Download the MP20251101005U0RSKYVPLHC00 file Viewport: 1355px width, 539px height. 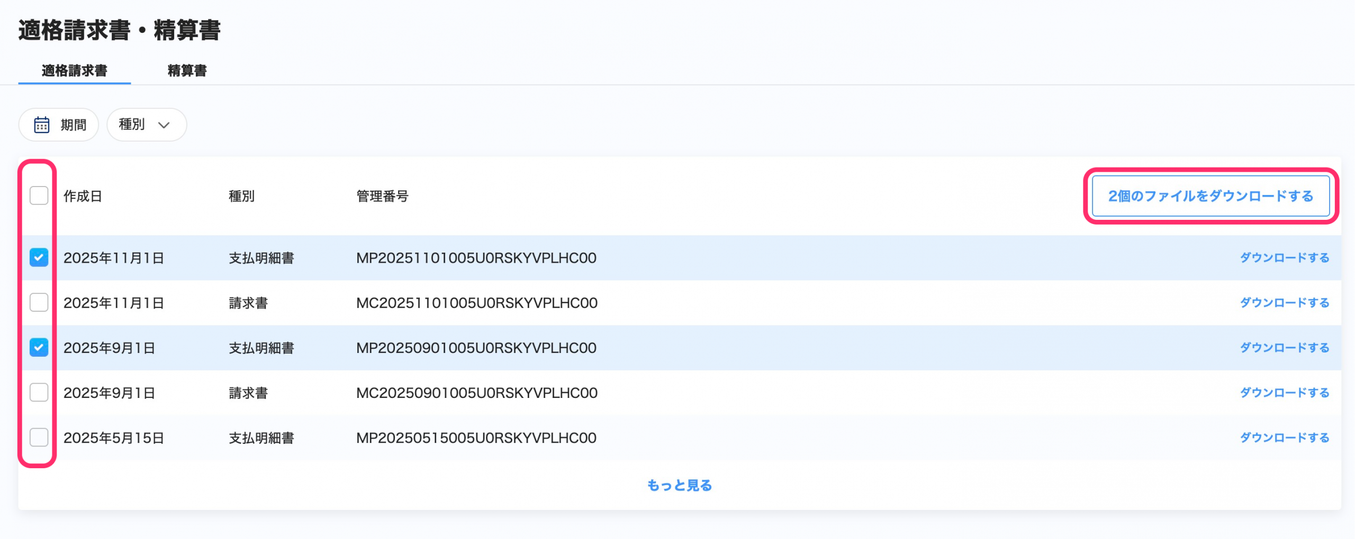[x=1285, y=258]
